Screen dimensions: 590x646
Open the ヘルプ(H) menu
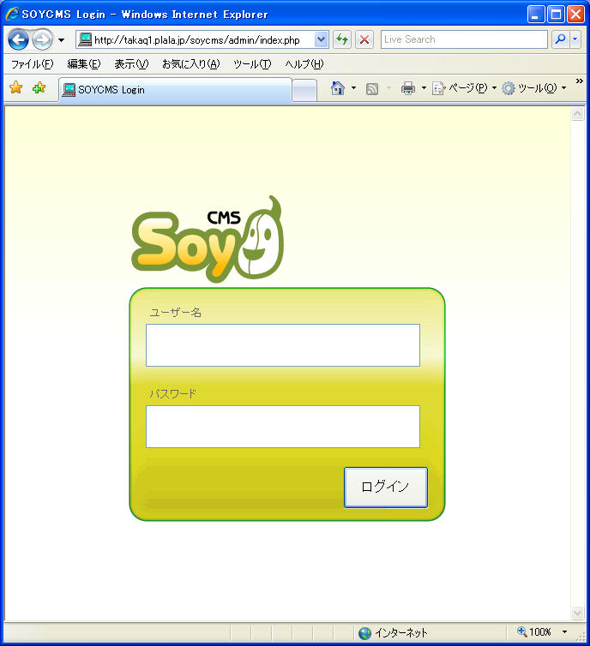304,64
